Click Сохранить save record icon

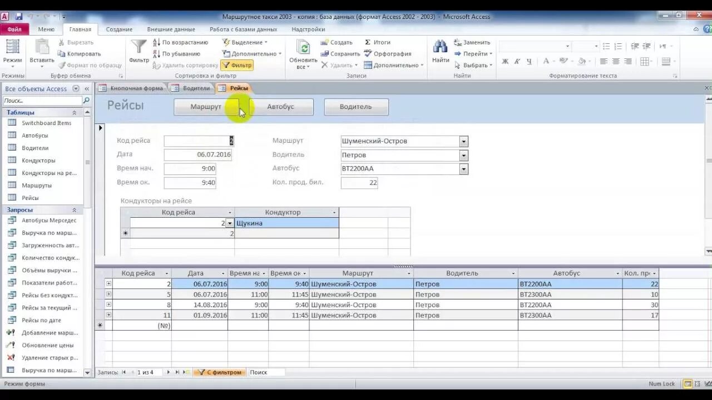tap(325, 54)
